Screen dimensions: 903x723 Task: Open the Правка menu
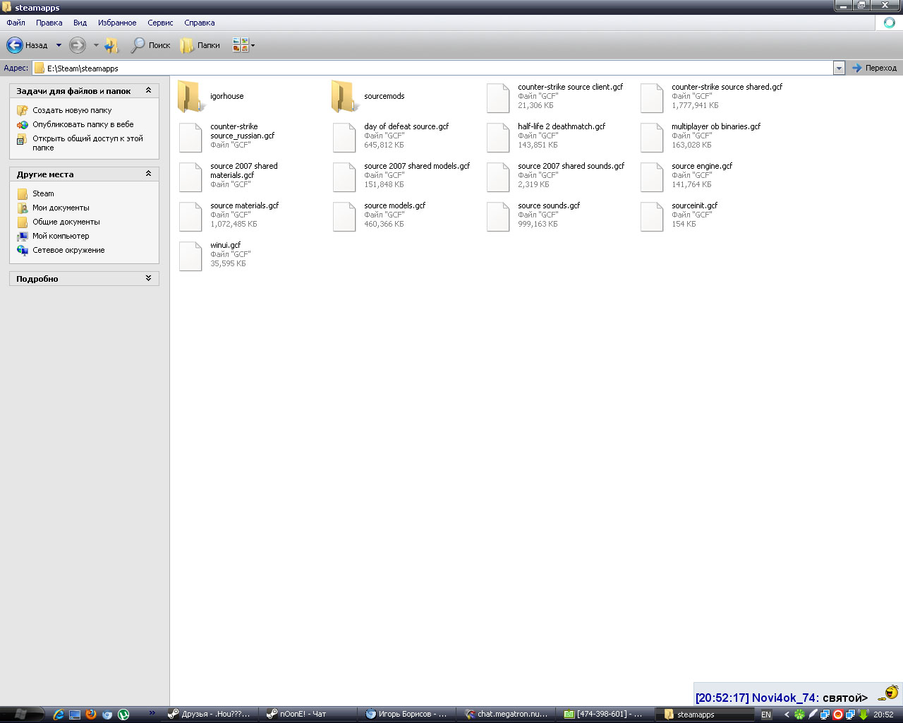(x=49, y=23)
